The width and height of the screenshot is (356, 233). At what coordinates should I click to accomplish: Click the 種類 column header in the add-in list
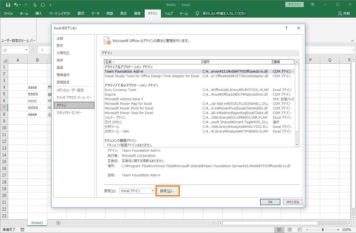[x=283, y=62]
